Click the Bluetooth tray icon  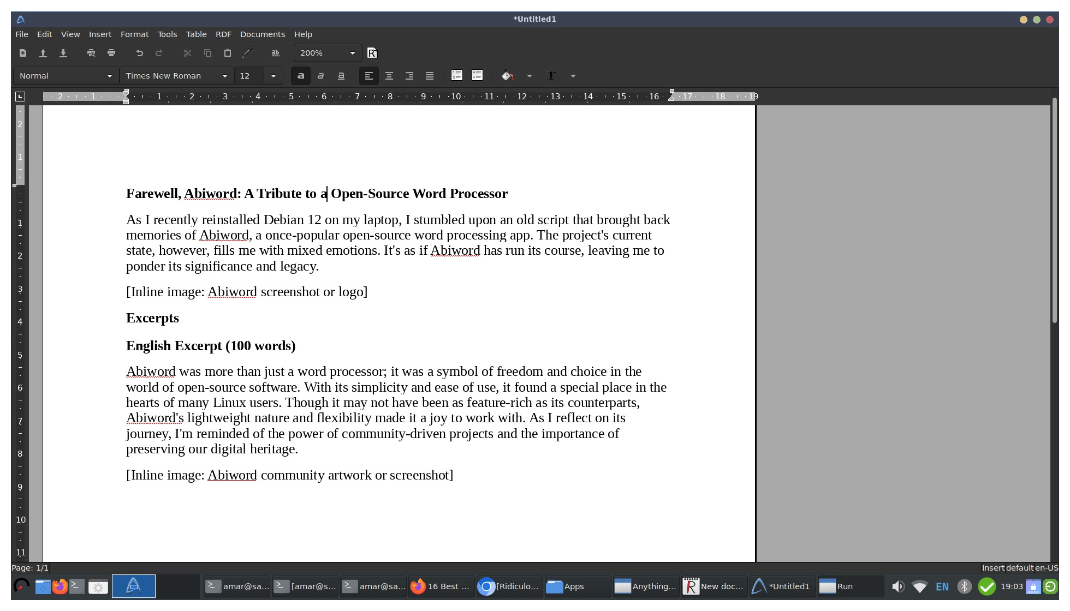[965, 586]
